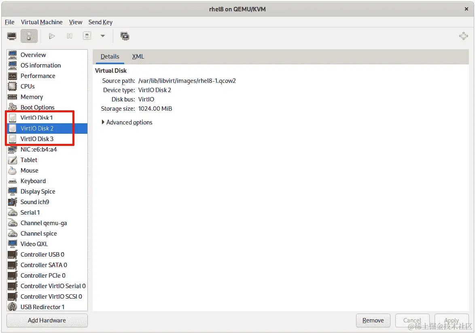
Task: Open the File menu
Action: coord(9,22)
